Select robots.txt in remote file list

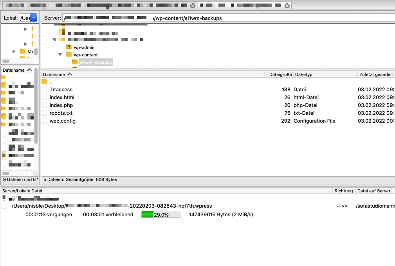61,113
